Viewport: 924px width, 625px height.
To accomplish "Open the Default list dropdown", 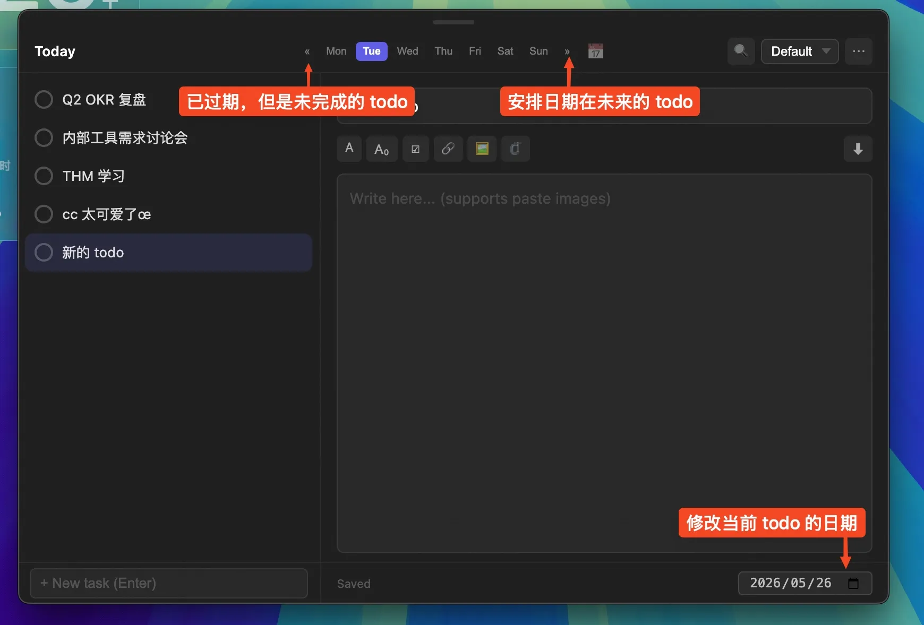I will pos(800,51).
